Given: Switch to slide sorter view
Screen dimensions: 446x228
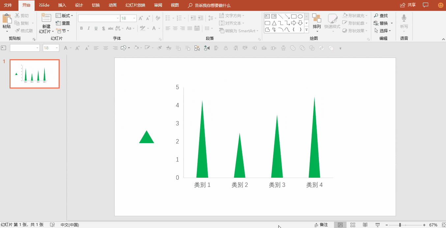Looking at the screenshot, I should (x=353, y=225).
